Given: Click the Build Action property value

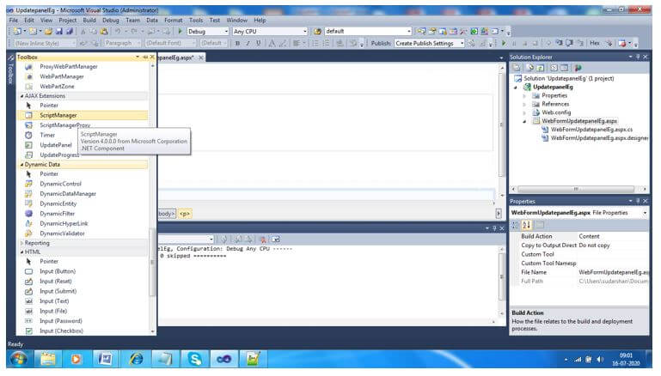Looking at the screenshot, I should click(613, 236).
